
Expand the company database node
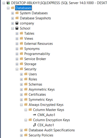tap(12, 23)
